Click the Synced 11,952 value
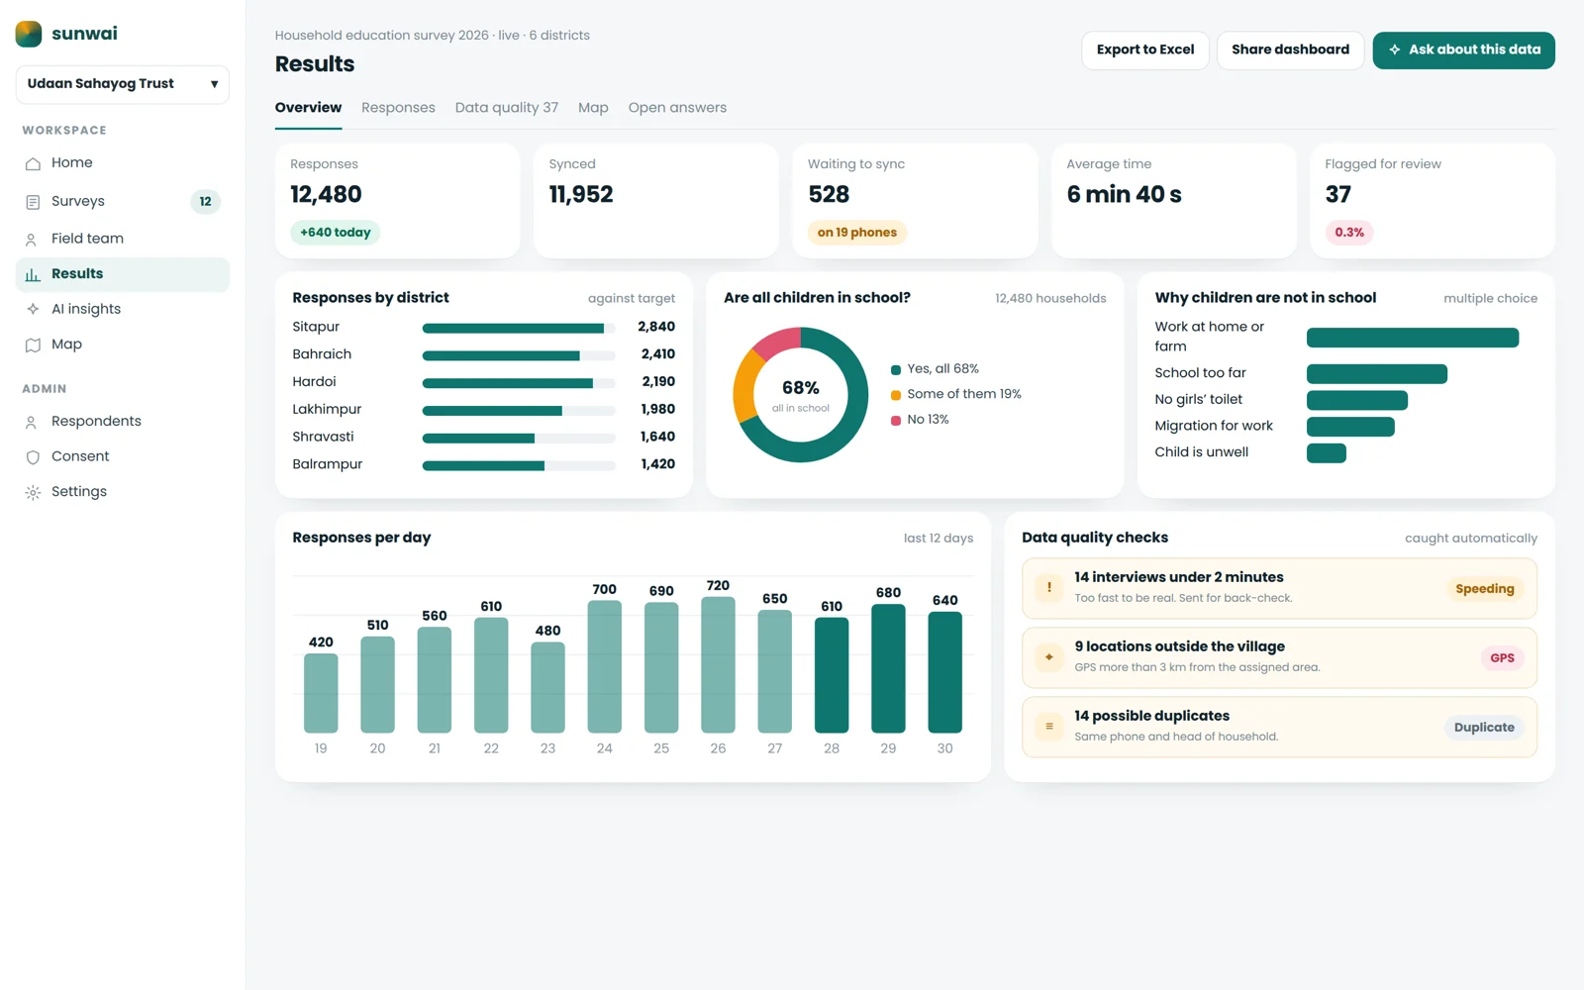1584x990 pixels. tap(581, 195)
